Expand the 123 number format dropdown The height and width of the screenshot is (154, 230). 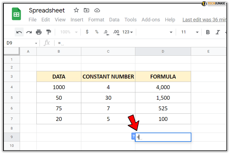click(127, 32)
